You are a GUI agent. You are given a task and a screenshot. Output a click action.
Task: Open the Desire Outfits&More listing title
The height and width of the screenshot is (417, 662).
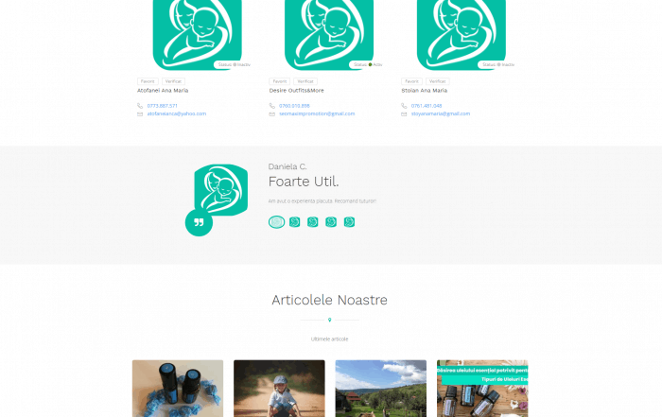296,91
